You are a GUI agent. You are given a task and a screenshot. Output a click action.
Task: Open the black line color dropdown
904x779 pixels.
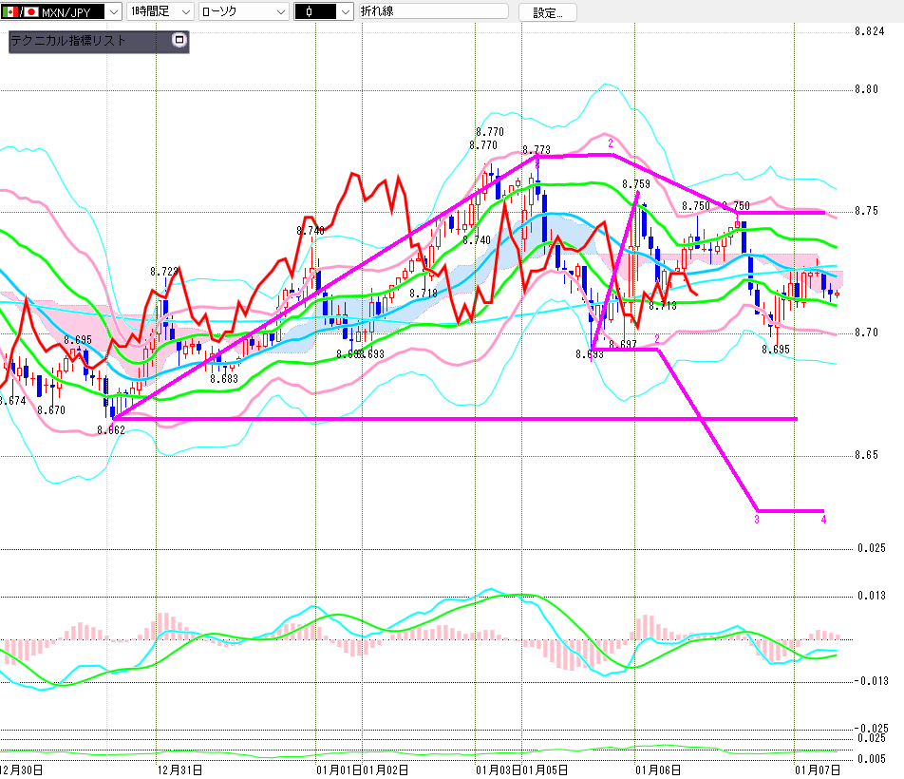point(344,12)
